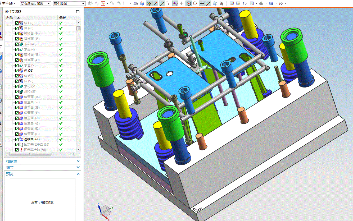
Task: Click the navigator scrollbar down arrow
Action: pos(79,150)
